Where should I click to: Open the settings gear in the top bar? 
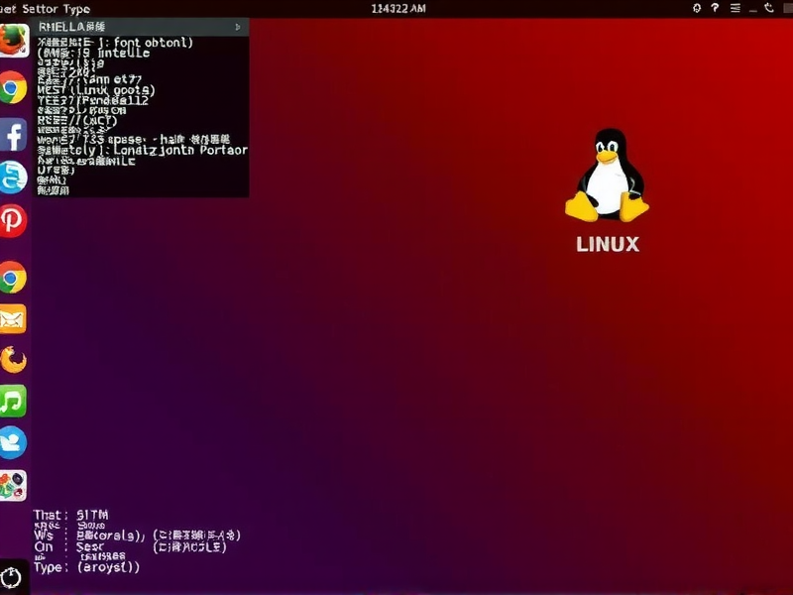[697, 8]
